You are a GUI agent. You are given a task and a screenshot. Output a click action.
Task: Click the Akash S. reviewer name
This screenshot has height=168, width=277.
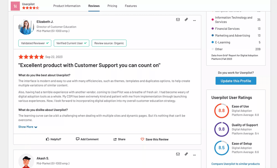click(43, 158)
